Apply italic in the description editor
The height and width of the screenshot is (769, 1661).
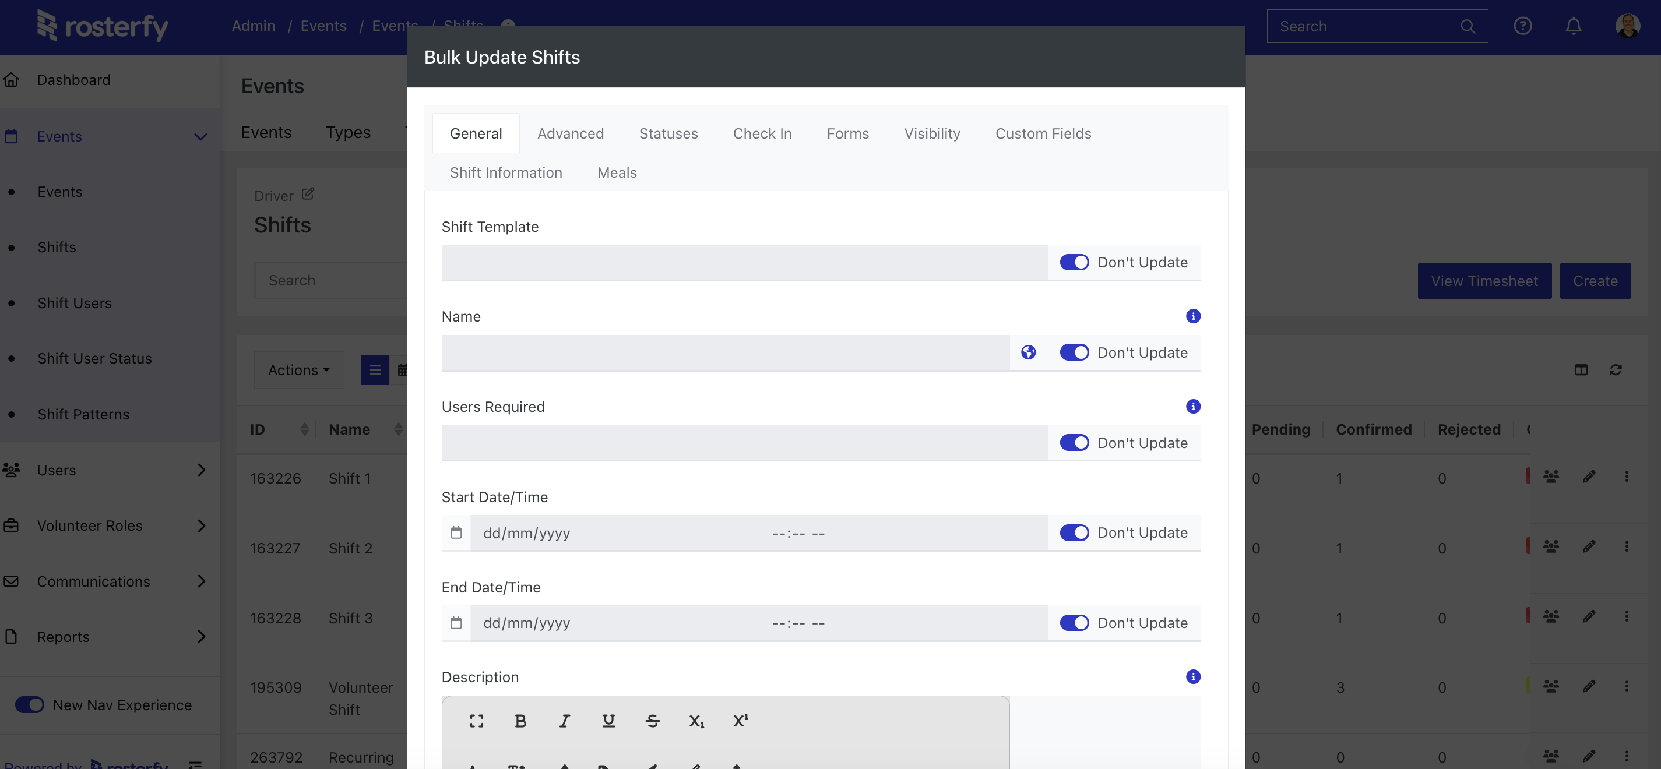[x=564, y=721]
